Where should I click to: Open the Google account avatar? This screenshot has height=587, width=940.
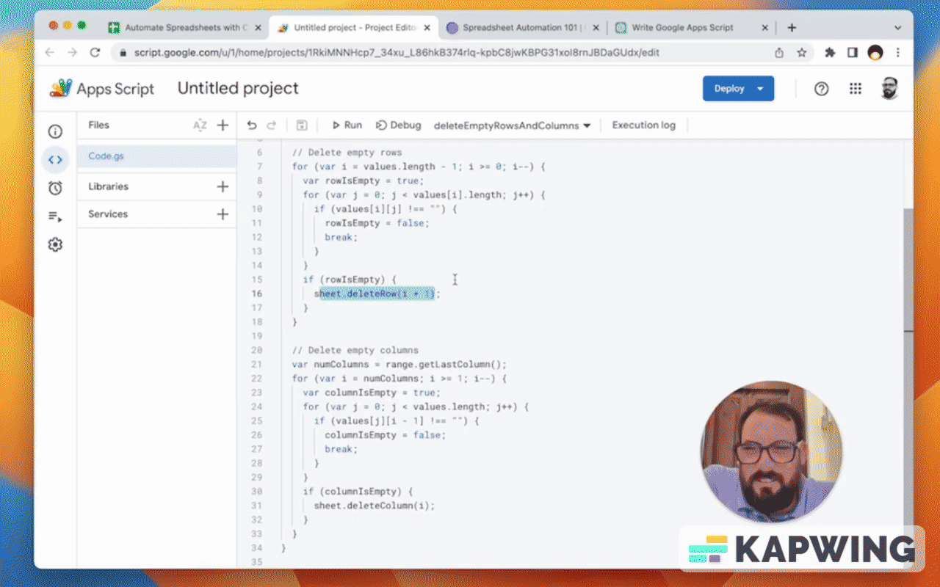[x=889, y=89]
